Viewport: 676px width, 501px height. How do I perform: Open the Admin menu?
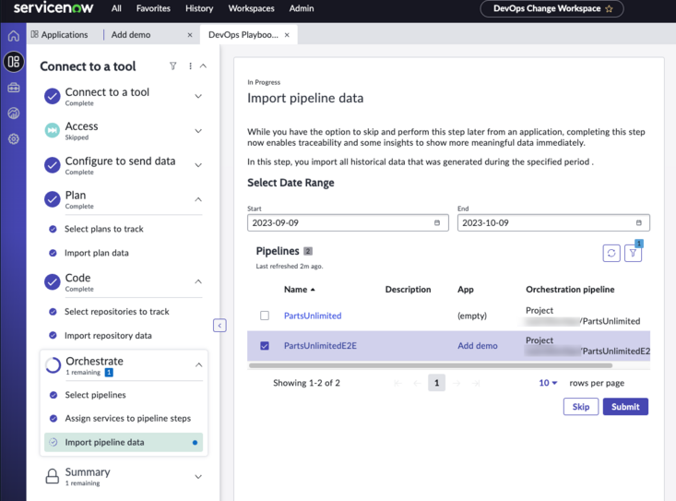tap(302, 8)
